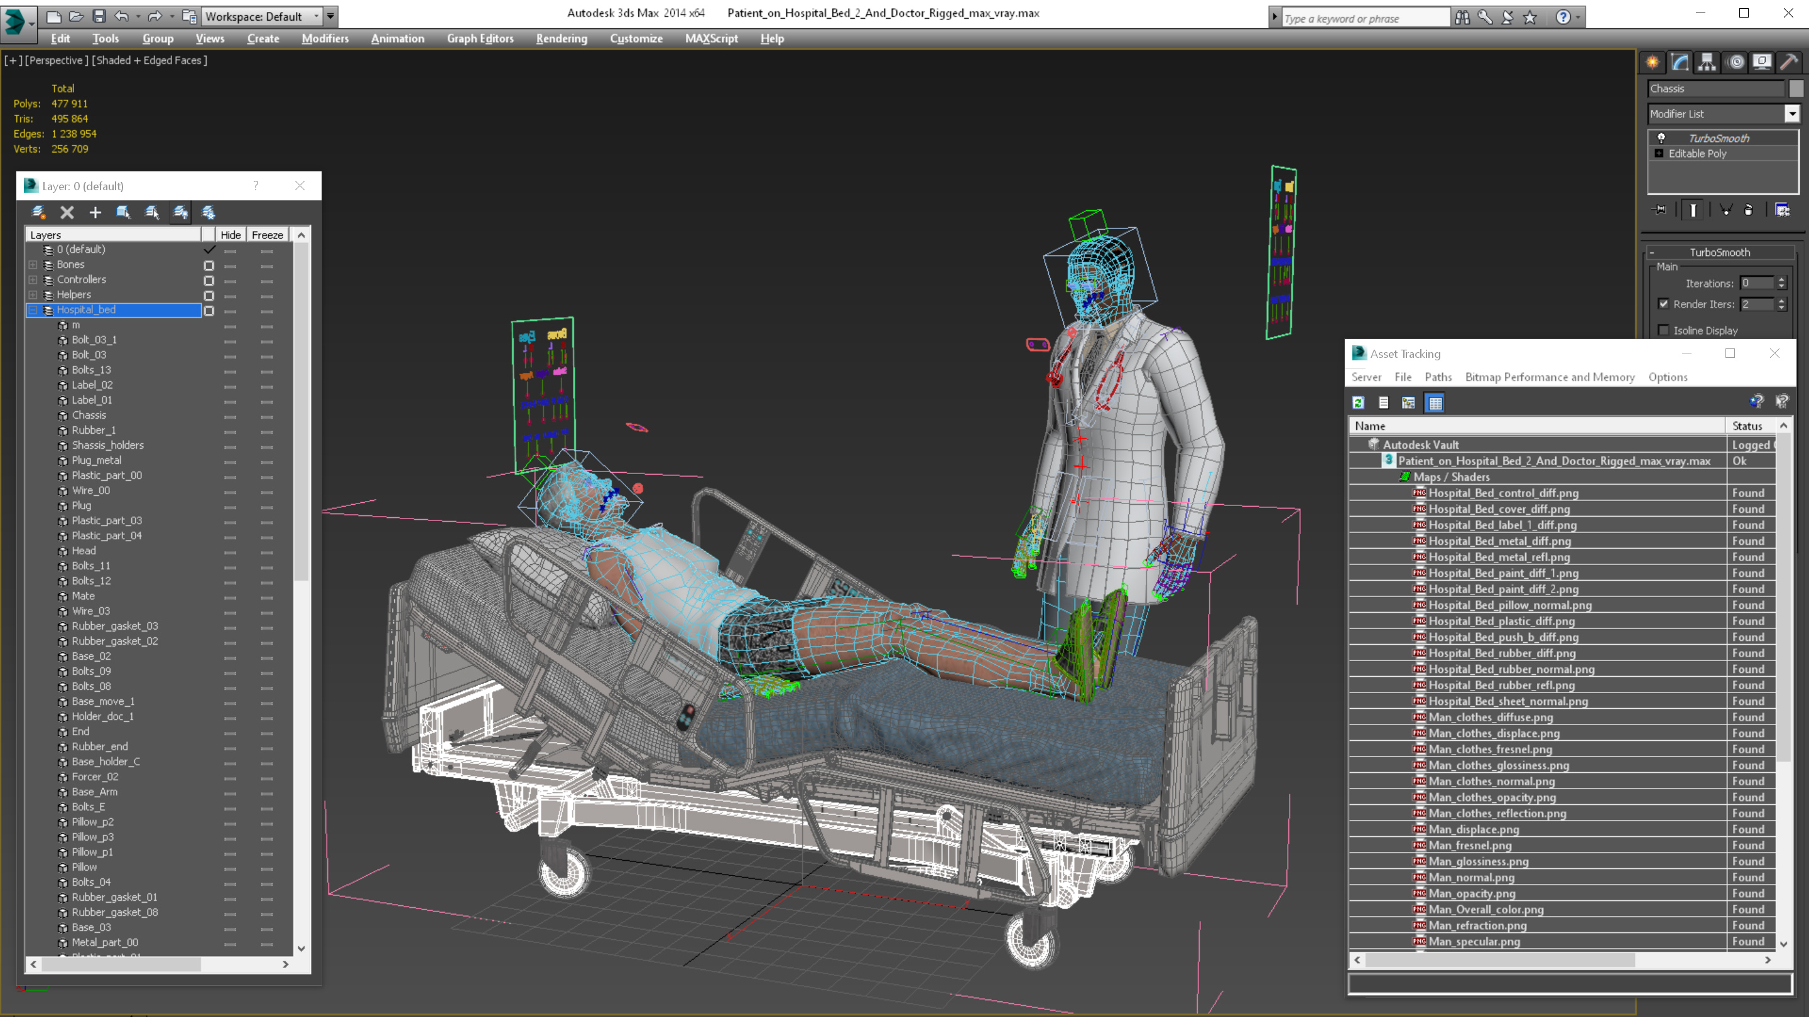The width and height of the screenshot is (1809, 1017).
Task: Toggle current-layer box for Hospital_bed layer
Action: pos(209,310)
